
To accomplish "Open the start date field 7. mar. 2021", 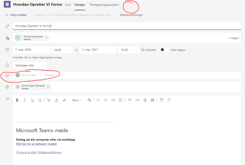I will 31,50.
